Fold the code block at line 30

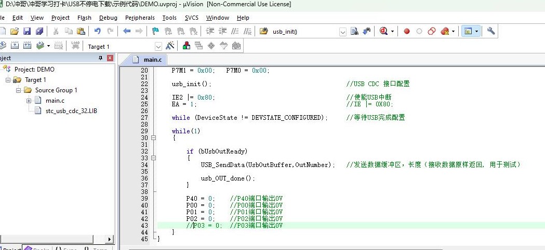point(153,138)
